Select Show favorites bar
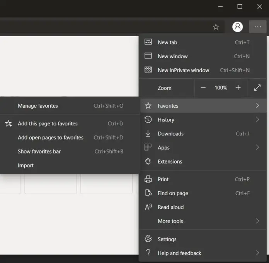This screenshot has height=263, width=269. 70,152
